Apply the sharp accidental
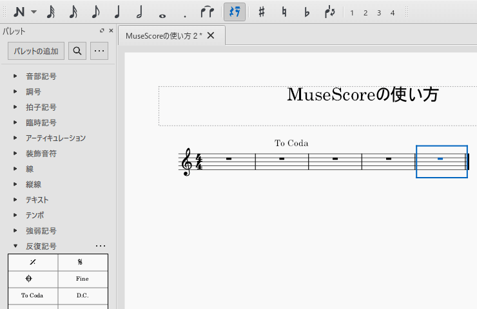477x309 pixels. pyautogui.click(x=261, y=12)
